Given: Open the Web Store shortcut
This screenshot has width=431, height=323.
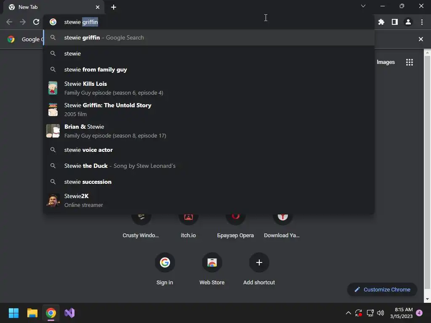Looking at the screenshot, I should (x=212, y=269).
